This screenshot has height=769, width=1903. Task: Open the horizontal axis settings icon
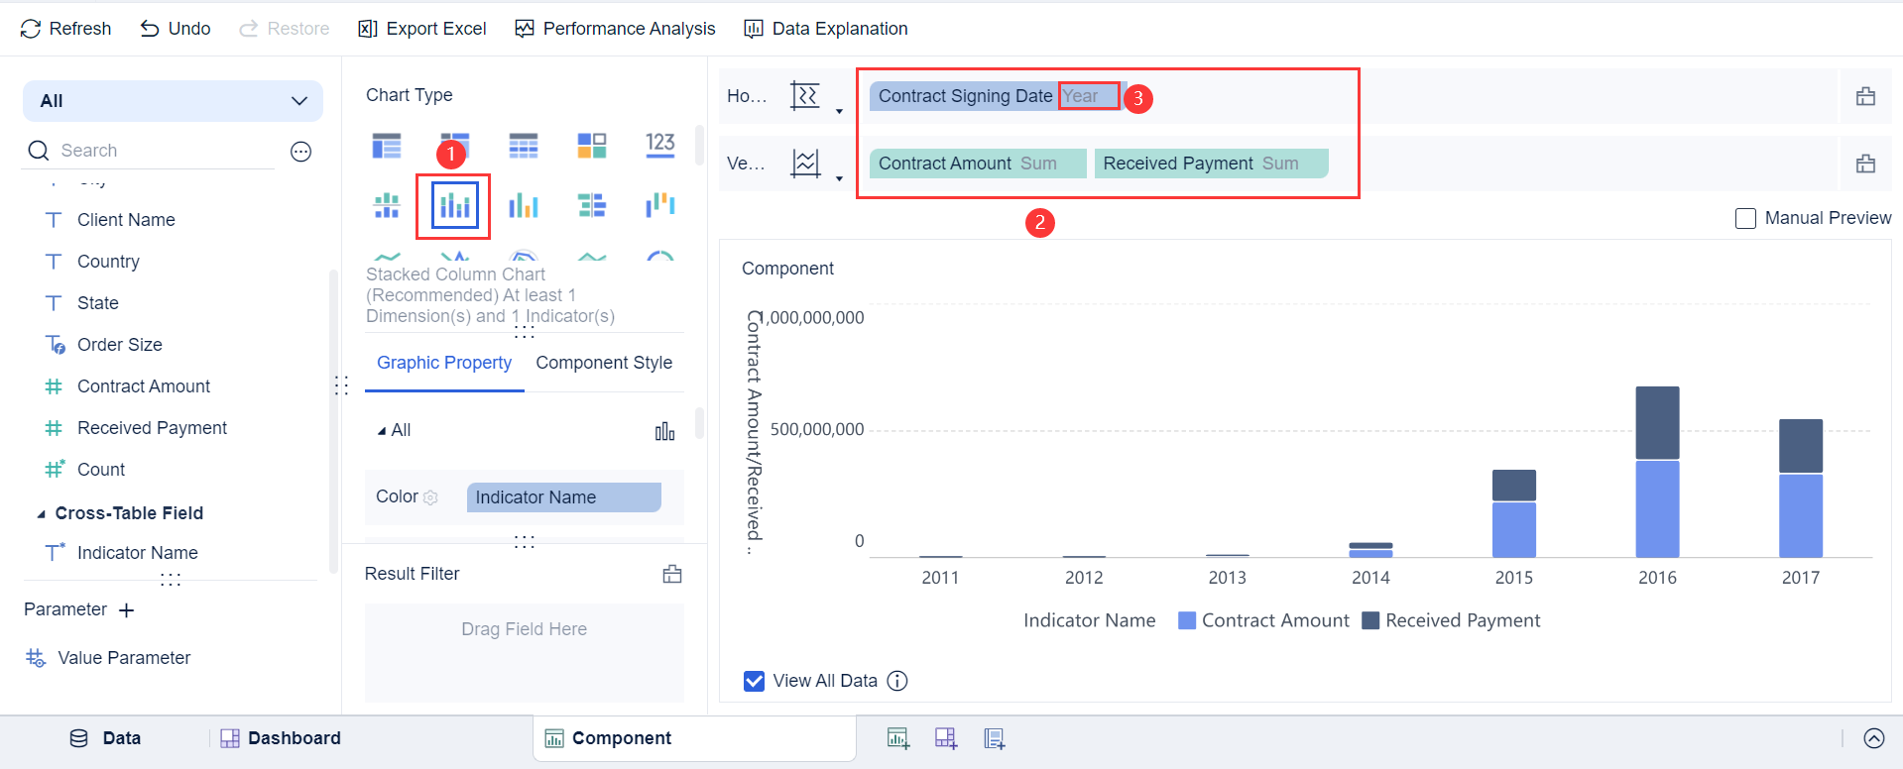click(x=805, y=96)
